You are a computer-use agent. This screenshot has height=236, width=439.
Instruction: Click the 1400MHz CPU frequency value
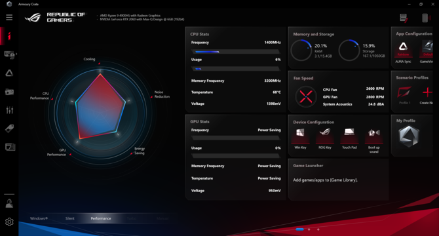(x=273, y=43)
